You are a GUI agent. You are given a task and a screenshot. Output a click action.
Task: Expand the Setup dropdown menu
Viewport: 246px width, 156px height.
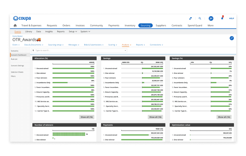tap(73, 31)
